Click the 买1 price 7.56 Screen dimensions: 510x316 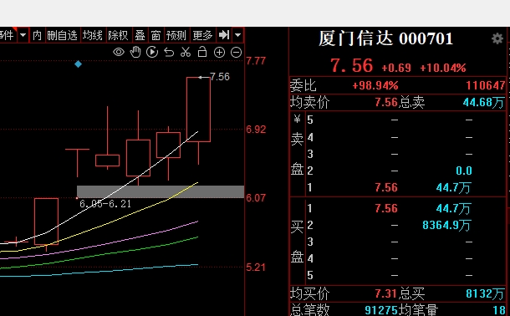[386, 208]
